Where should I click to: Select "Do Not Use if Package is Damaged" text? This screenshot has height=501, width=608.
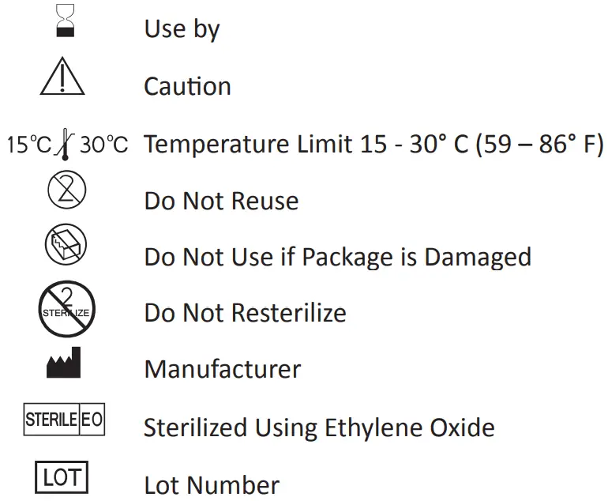(x=337, y=257)
